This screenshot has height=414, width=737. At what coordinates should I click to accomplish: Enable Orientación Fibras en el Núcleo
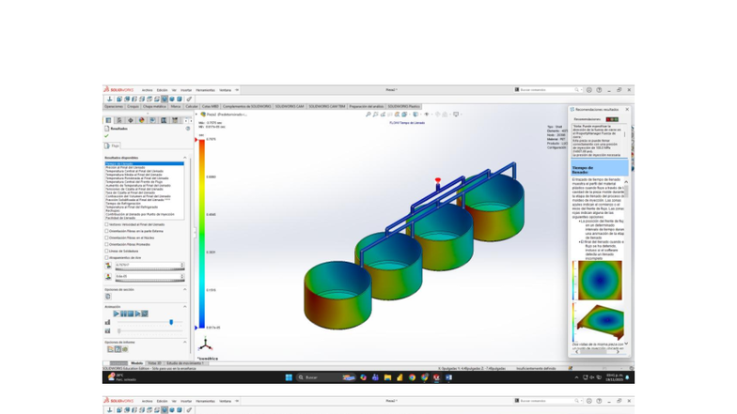point(107,238)
